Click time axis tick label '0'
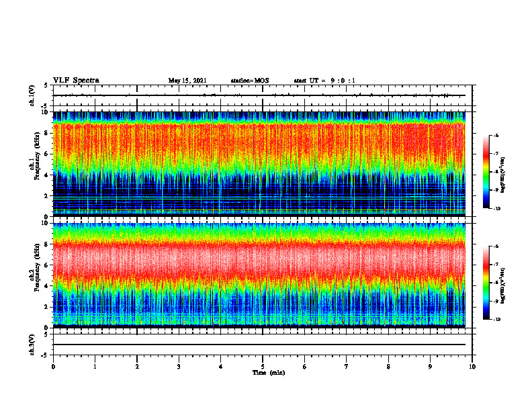 tap(53, 367)
